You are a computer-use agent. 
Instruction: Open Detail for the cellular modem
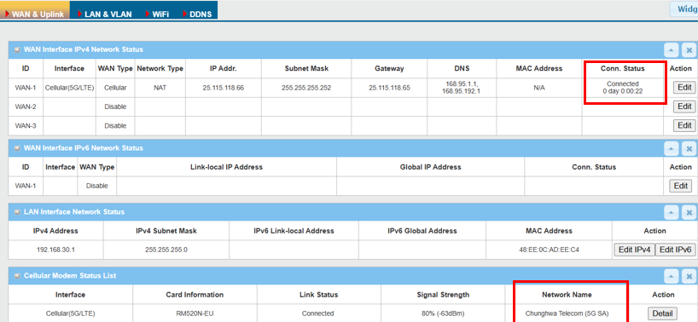pyautogui.click(x=662, y=313)
